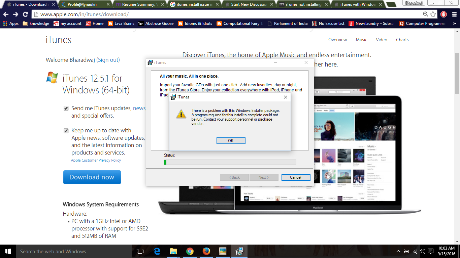Viewport: 460px width, 258px height.
Task: Close the iTunes error message dialog
Action: pyautogui.click(x=286, y=97)
